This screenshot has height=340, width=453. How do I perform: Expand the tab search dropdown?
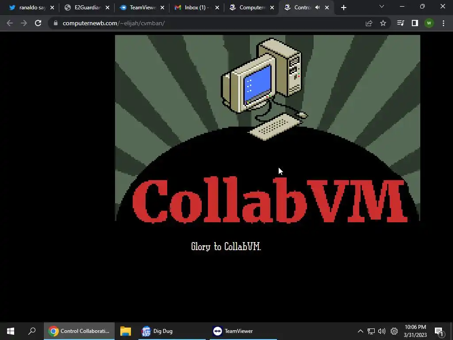[382, 6]
